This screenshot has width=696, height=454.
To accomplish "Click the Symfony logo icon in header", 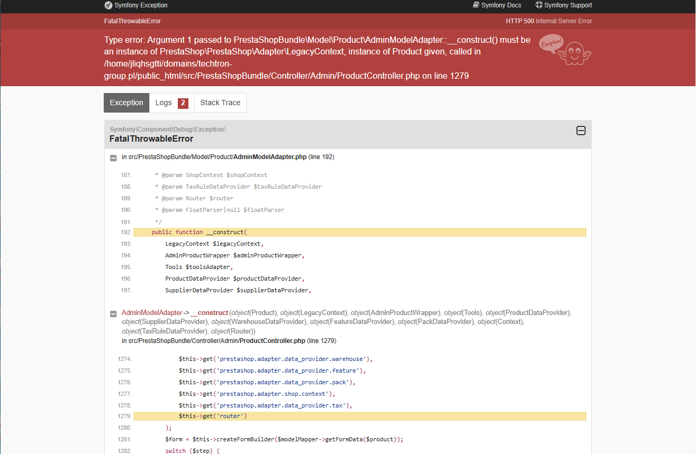I will tap(108, 5).
